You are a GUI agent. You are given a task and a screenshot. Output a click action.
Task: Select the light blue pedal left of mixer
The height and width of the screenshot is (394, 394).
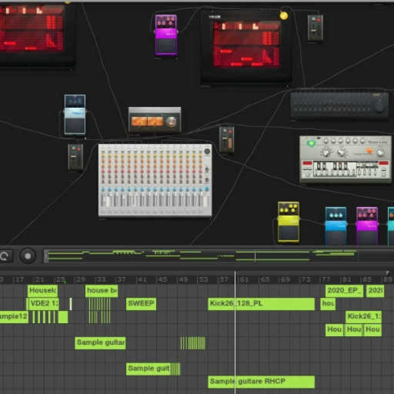pyautogui.click(x=75, y=114)
